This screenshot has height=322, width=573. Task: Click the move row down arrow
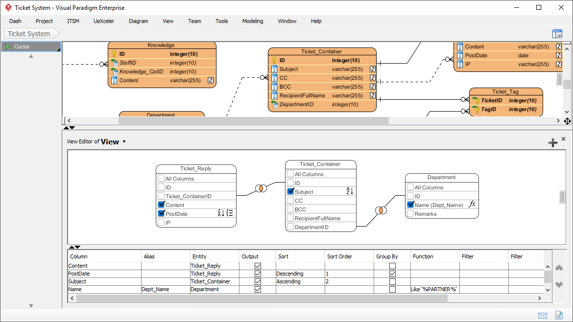tap(559, 285)
